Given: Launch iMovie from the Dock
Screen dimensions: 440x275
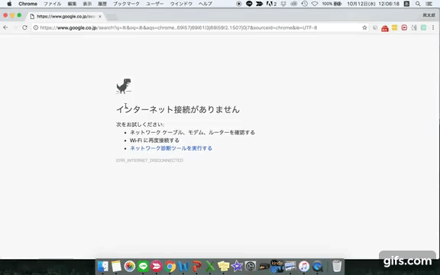Looking at the screenshot, I should click(x=237, y=266).
